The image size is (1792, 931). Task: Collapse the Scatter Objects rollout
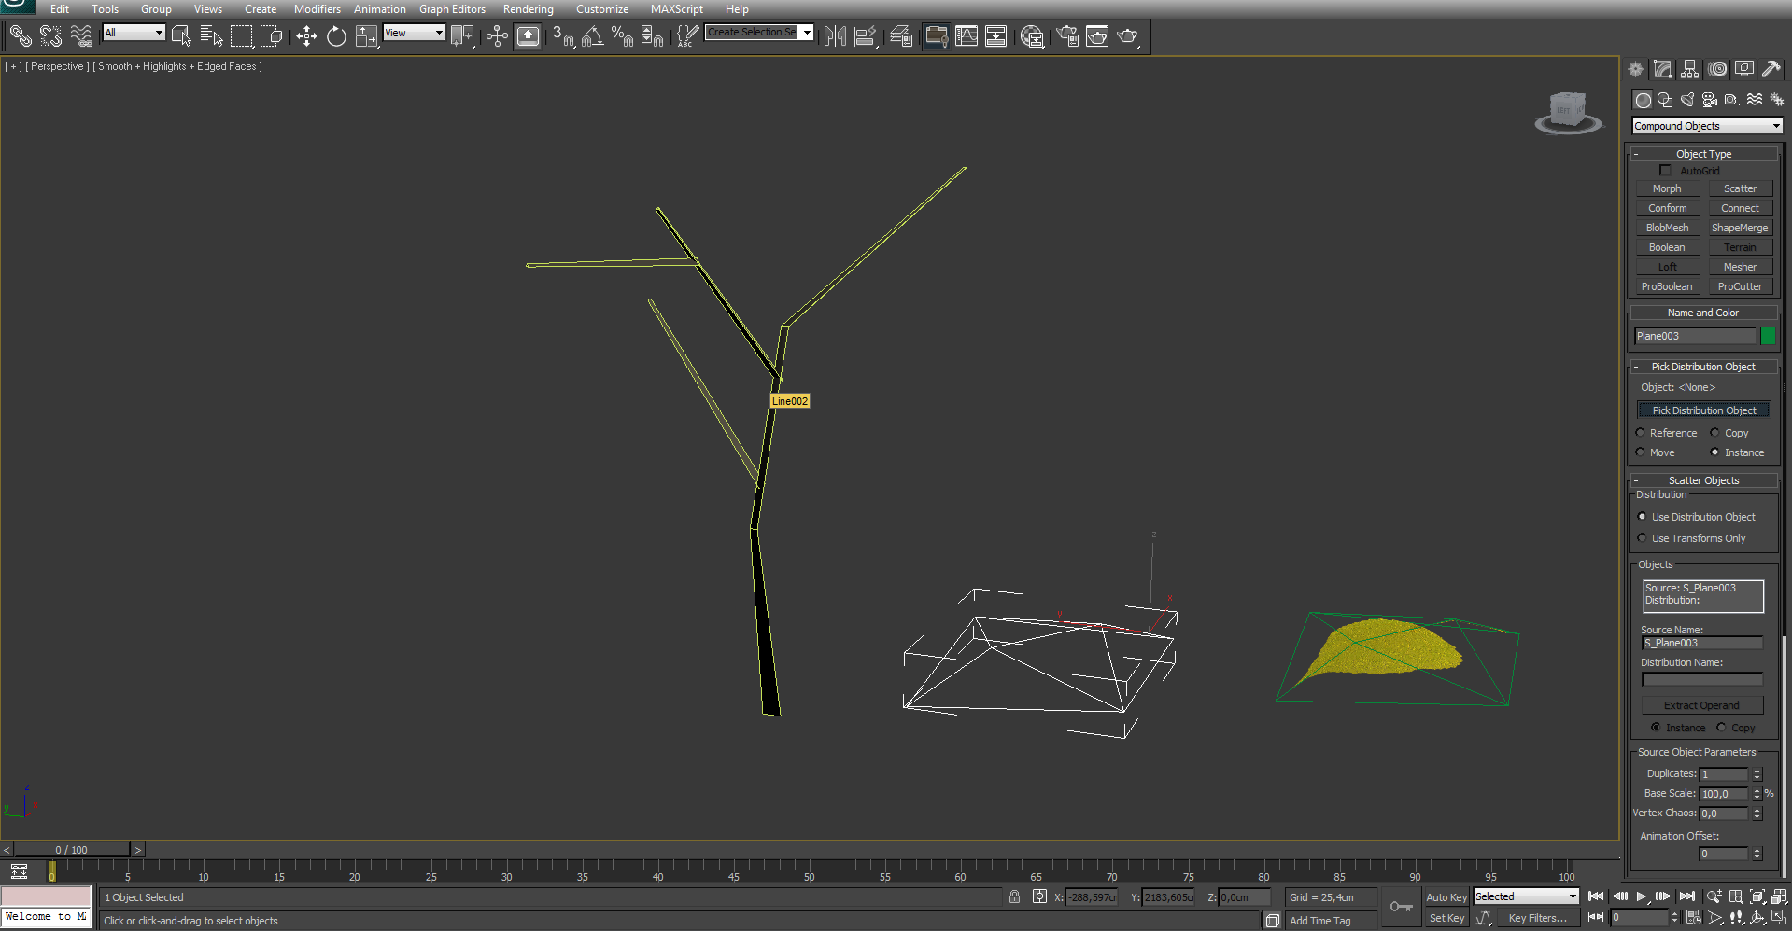[1704, 480]
